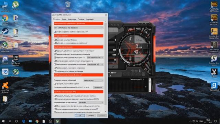Viewport: 220px width, 124px height.
Task: Open Avast Free Antivirus desktop shortcut
Action: (5, 87)
